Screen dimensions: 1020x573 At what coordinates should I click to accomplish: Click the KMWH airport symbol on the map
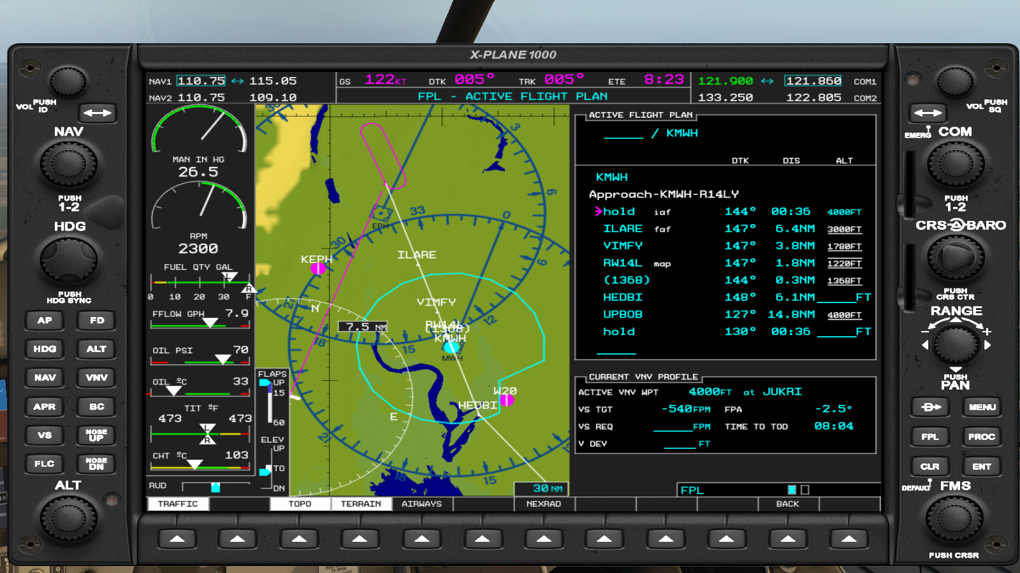click(x=451, y=347)
